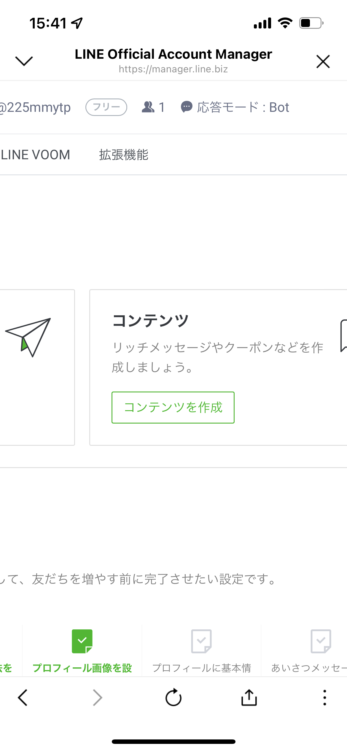Click the コンテンツを作成 button

click(x=173, y=407)
